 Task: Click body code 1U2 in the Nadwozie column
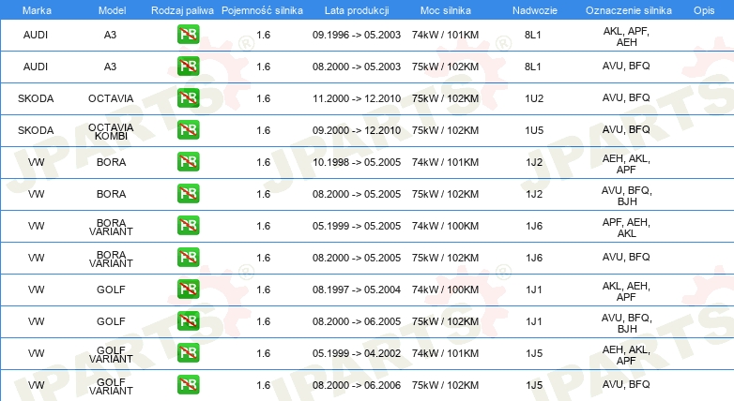[534, 98]
